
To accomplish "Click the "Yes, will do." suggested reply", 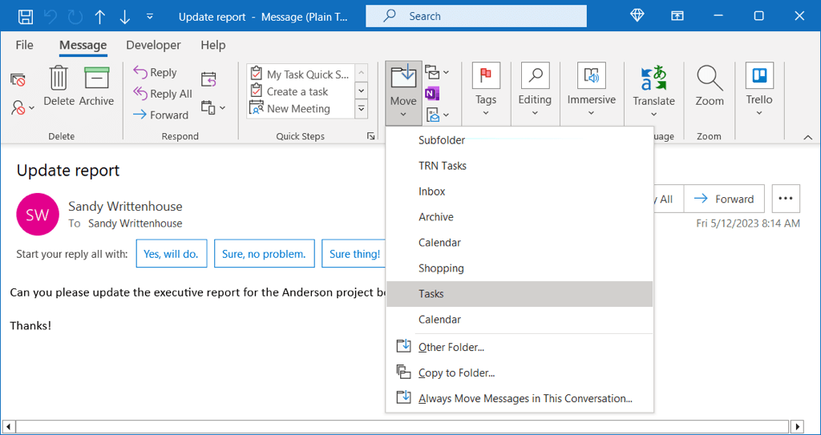I will [x=172, y=254].
